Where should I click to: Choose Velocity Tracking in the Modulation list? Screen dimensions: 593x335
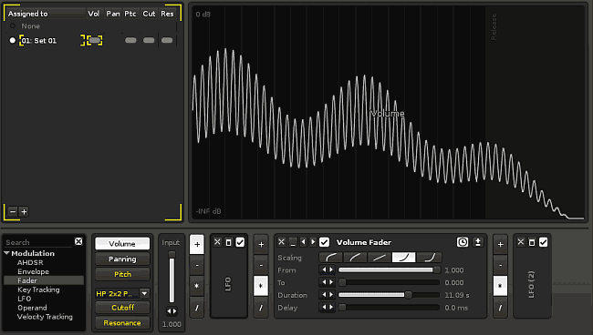45,317
